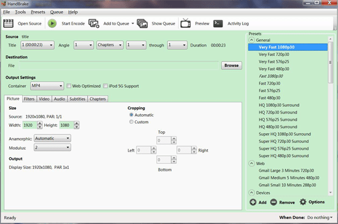Screen dimensions: 338x224
Task: Open the Chapters range type dropdown
Action: click(x=110, y=45)
